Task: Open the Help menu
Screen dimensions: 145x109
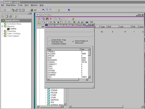Action: coord(41,5)
